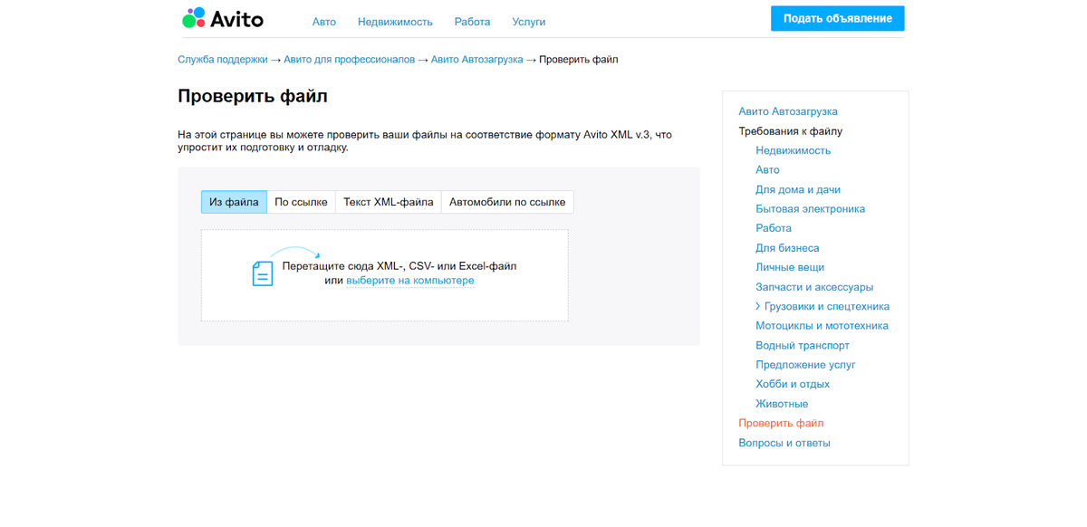Screen dimensions: 1087x527
Task: Open Для дома и дачи sidebar link
Action: tap(798, 189)
